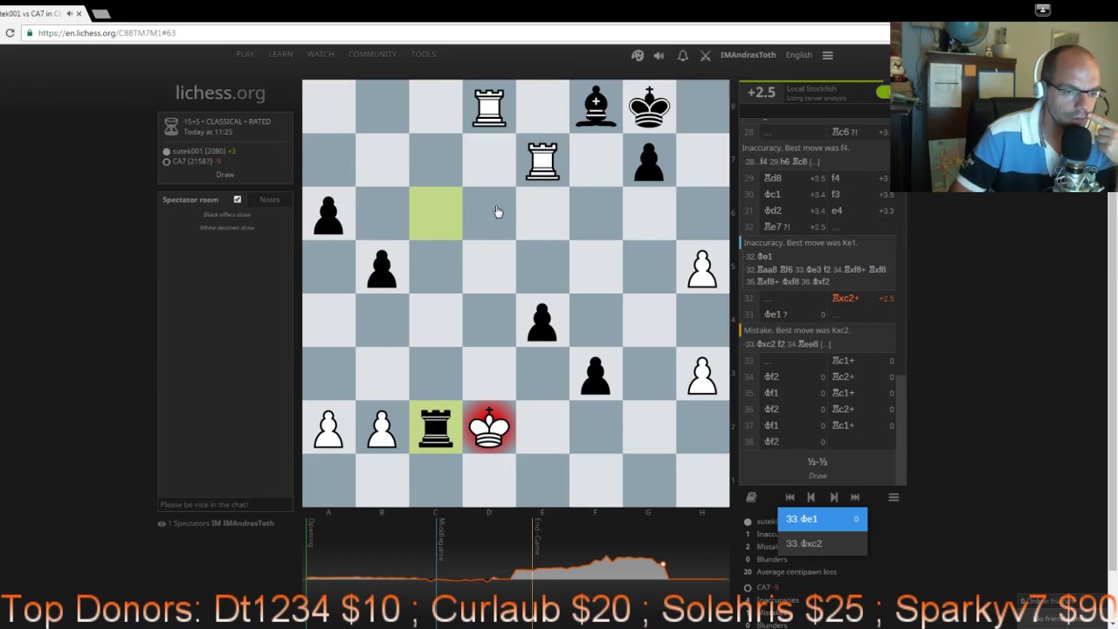Select variation 33.Ke1 in the popup

[x=823, y=519]
